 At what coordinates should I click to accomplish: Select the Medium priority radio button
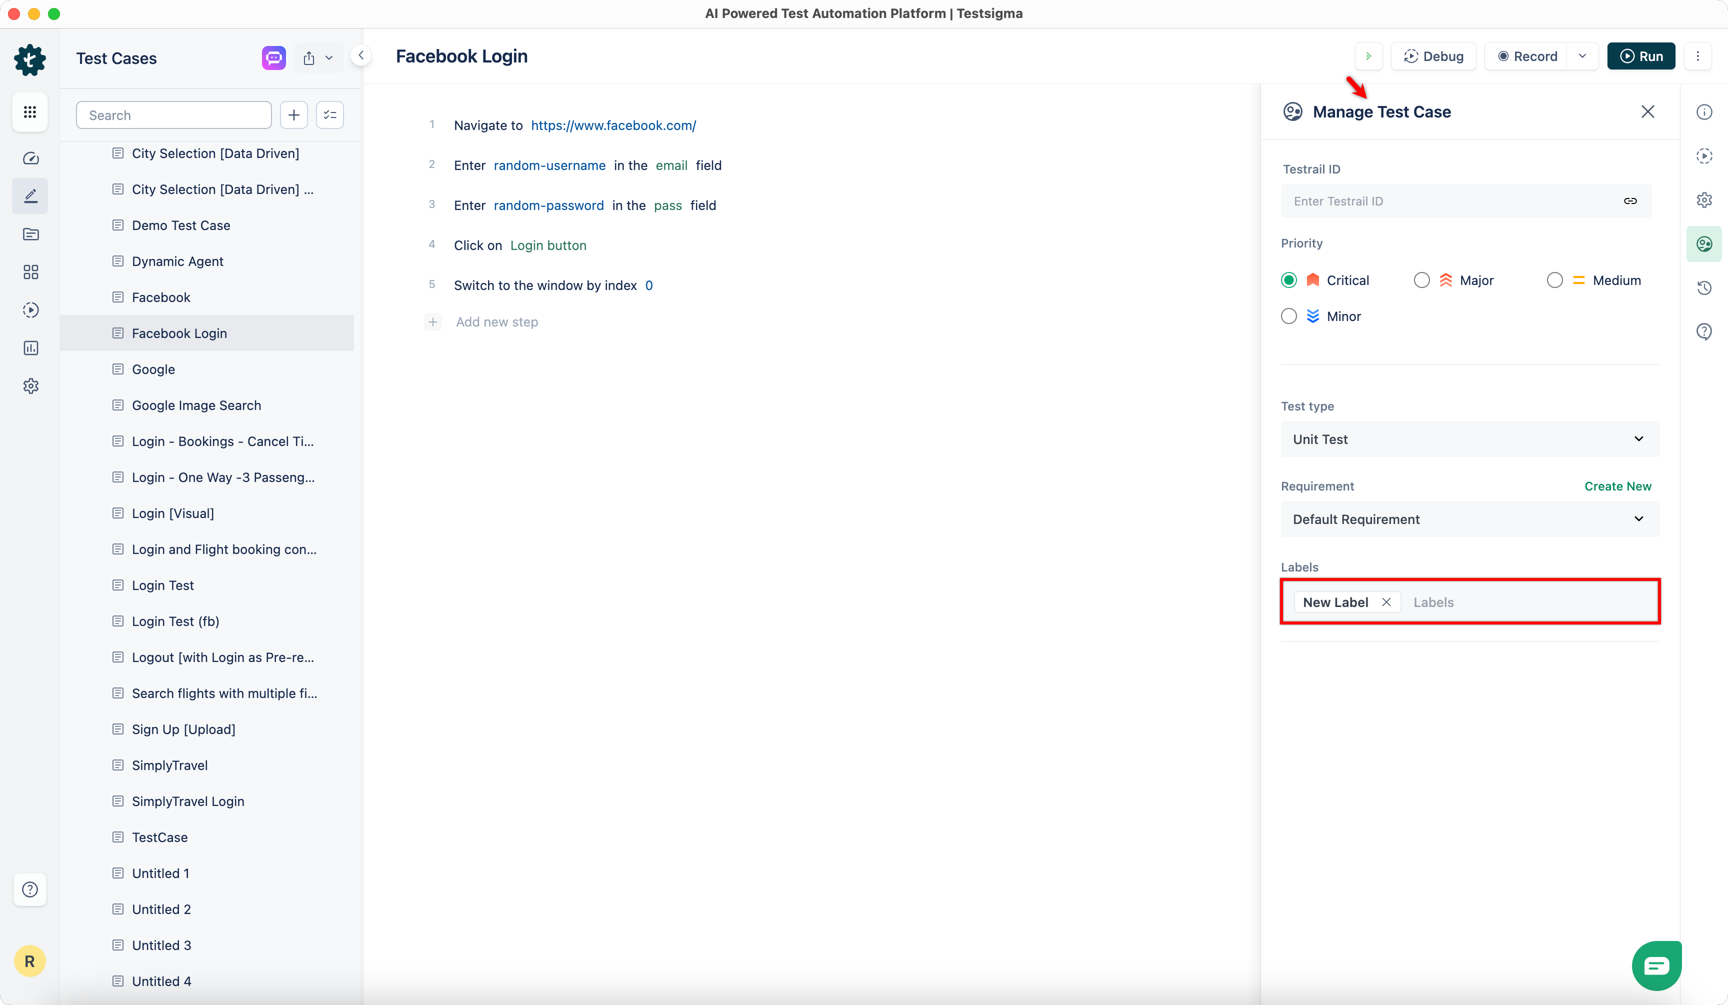point(1554,280)
